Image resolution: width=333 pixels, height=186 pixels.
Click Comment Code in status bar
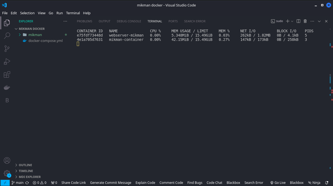171,183
